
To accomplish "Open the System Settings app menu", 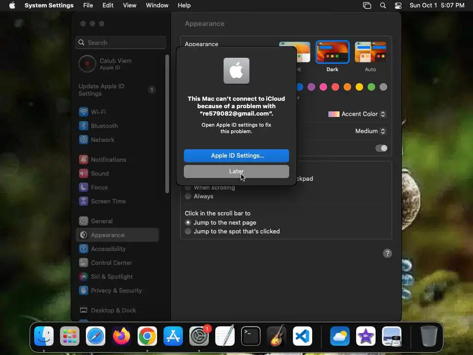I will tap(49, 6).
